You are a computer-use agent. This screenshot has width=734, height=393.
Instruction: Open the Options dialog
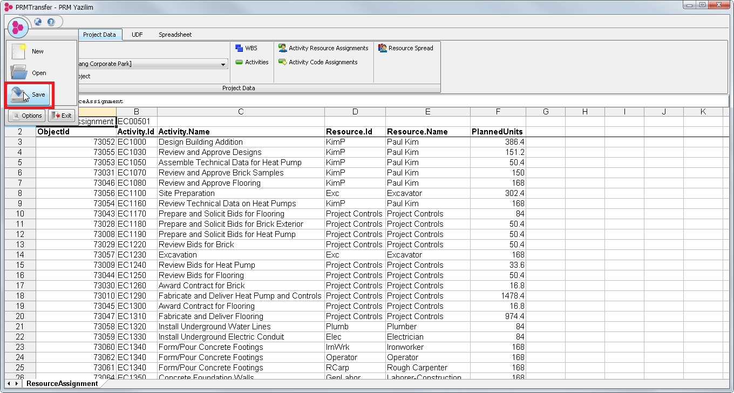click(x=26, y=116)
